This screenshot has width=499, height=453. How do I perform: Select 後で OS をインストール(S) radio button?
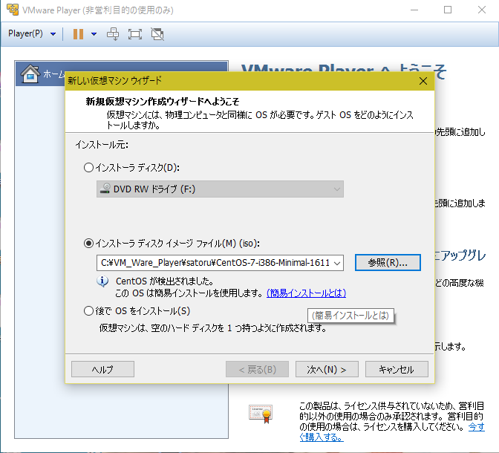coord(88,310)
